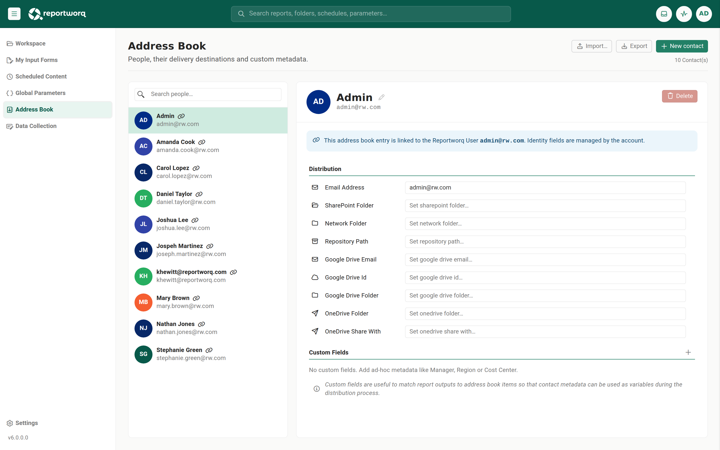Click the Distribution section heading

(325, 169)
